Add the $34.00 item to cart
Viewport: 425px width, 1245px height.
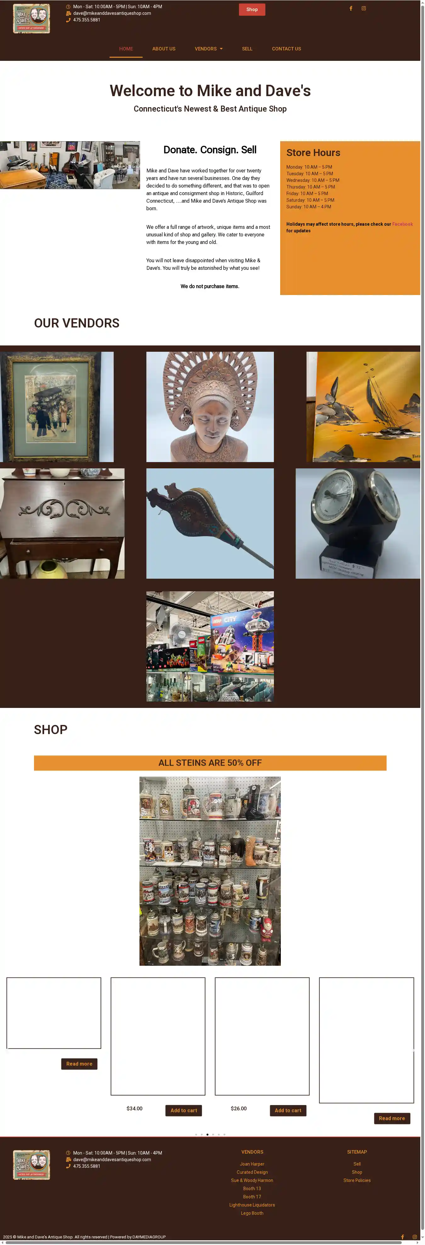tap(184, 1110)
